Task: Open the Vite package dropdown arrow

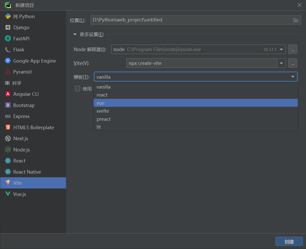Action: 282,63
